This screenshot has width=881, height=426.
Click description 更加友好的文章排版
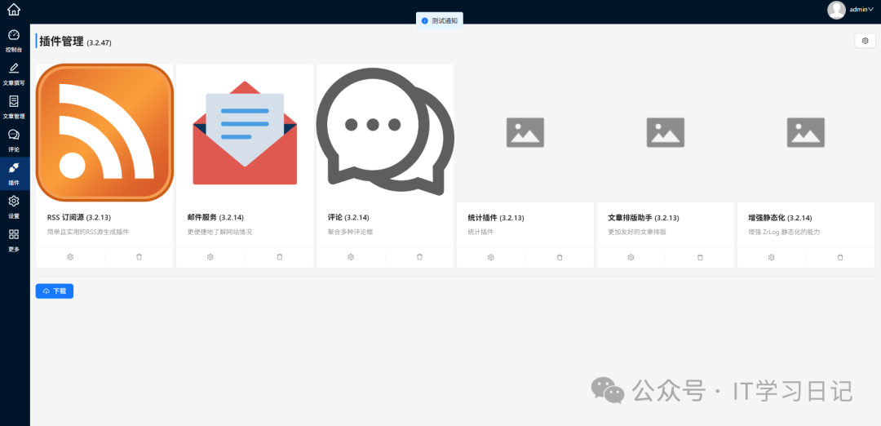coord(637,232)
